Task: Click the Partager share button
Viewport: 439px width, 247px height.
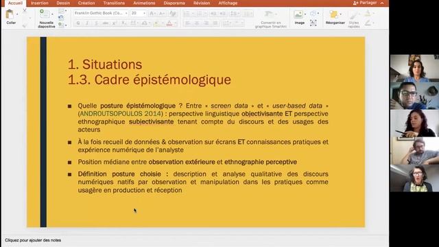Action: coord(365,3)
